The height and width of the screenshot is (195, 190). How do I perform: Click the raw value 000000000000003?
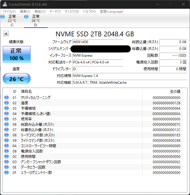167,151
